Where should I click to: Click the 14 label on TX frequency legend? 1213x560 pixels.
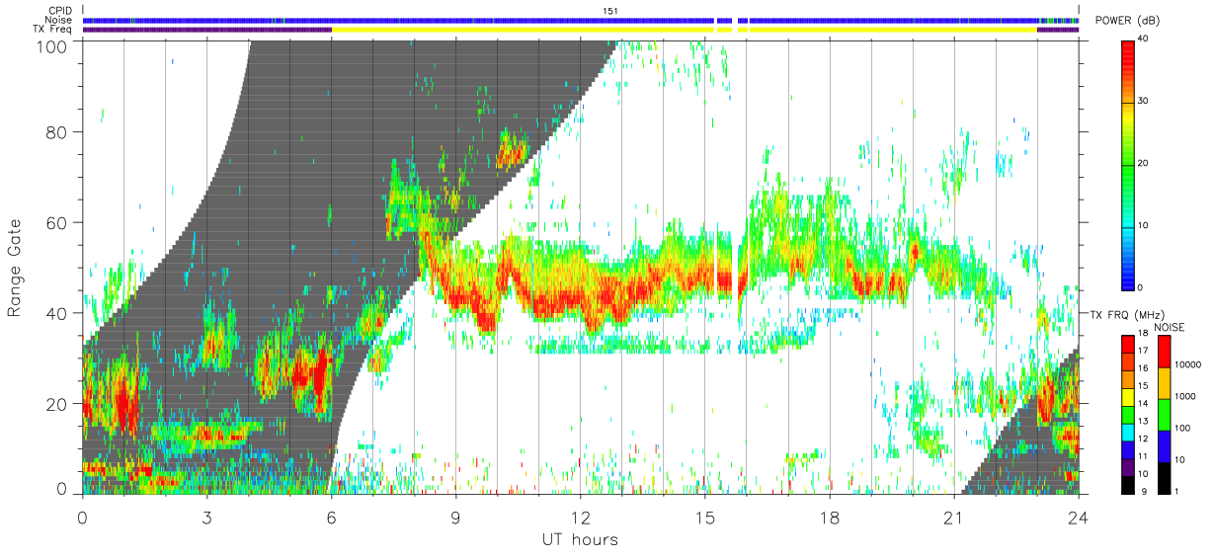(x=1143, y=404)
